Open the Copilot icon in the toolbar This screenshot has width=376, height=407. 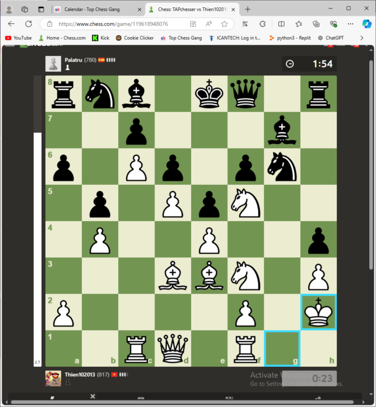pos(366,24)
